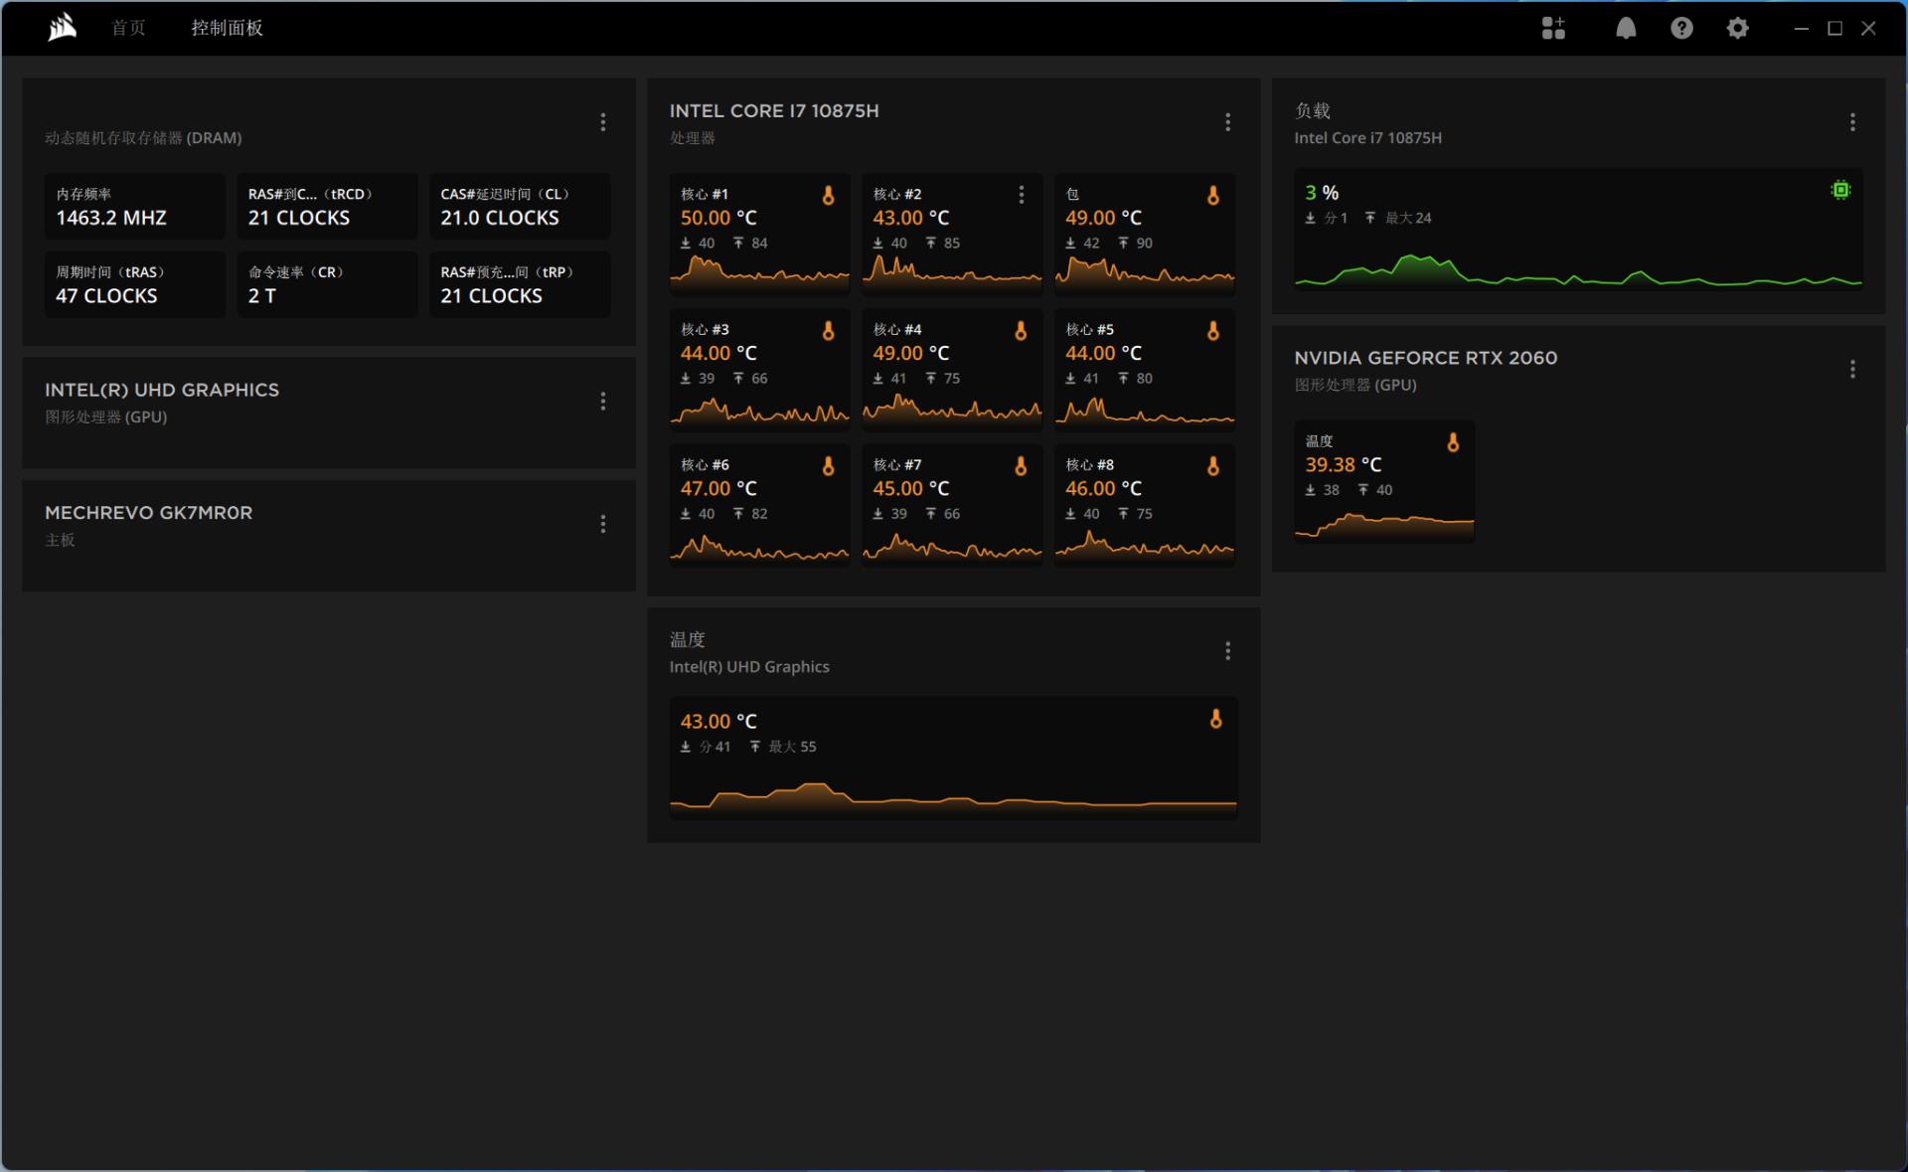This screenshot has width=1908, height=1172.
Task: Click the 3 % CPU load value
Action: pyautogui.click(x=1322, y=193)
